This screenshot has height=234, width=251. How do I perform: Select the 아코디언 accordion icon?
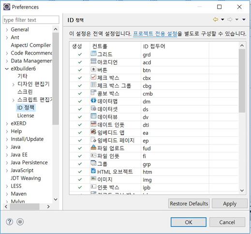point(93,61)
